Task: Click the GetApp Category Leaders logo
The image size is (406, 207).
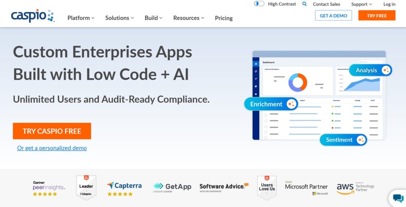Action: tap(172, 187)
